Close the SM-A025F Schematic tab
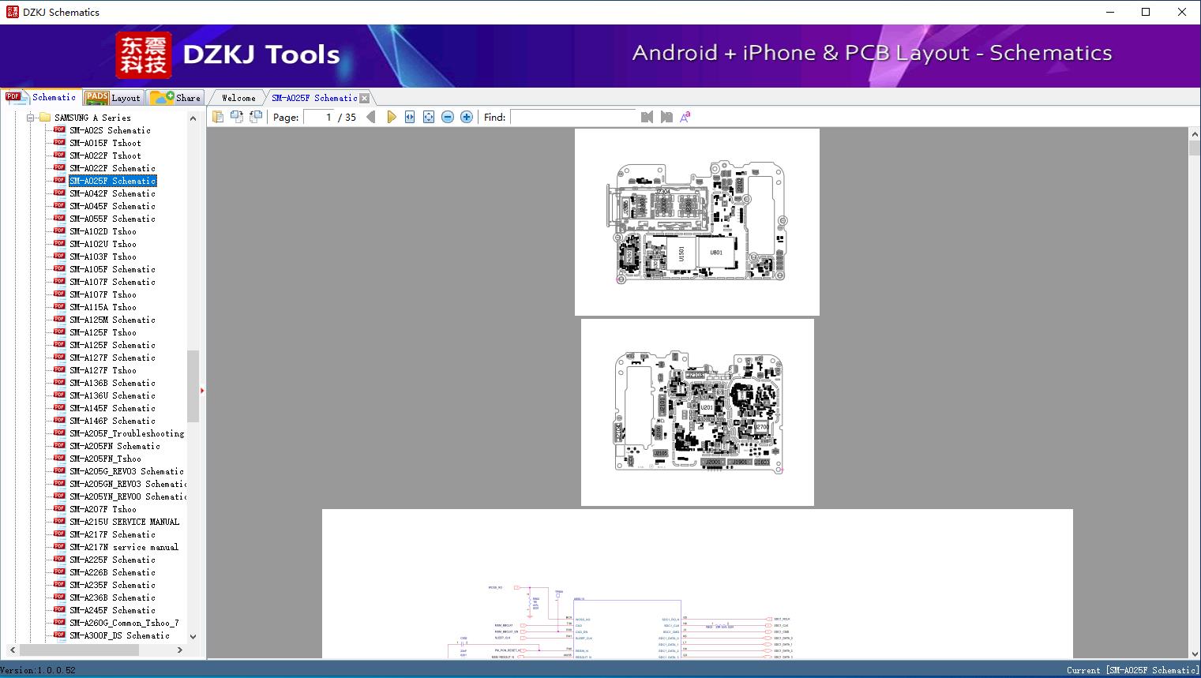 click(365, 98)
